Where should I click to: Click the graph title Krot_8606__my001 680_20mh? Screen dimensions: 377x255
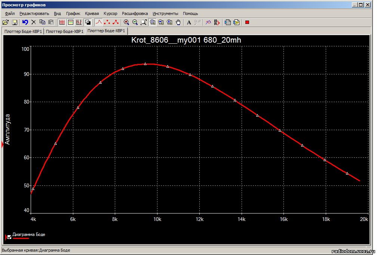point(186,40)
